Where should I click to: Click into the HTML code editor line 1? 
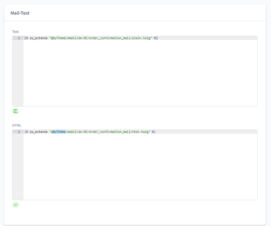[140, 132]
